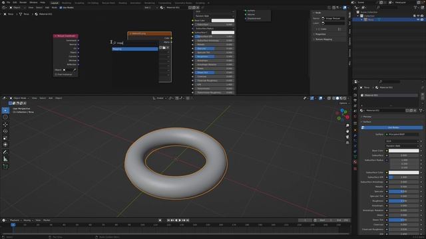
Task: Open the Modifiers wrench properties tab
Action: [x=355, y=135]
